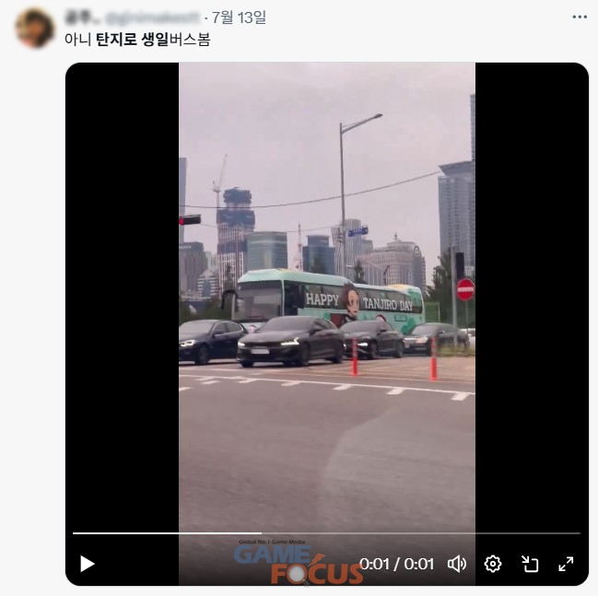Open the picture-in-picture icon beside the gear
598x596 pixels.
(x=530, y=564)
